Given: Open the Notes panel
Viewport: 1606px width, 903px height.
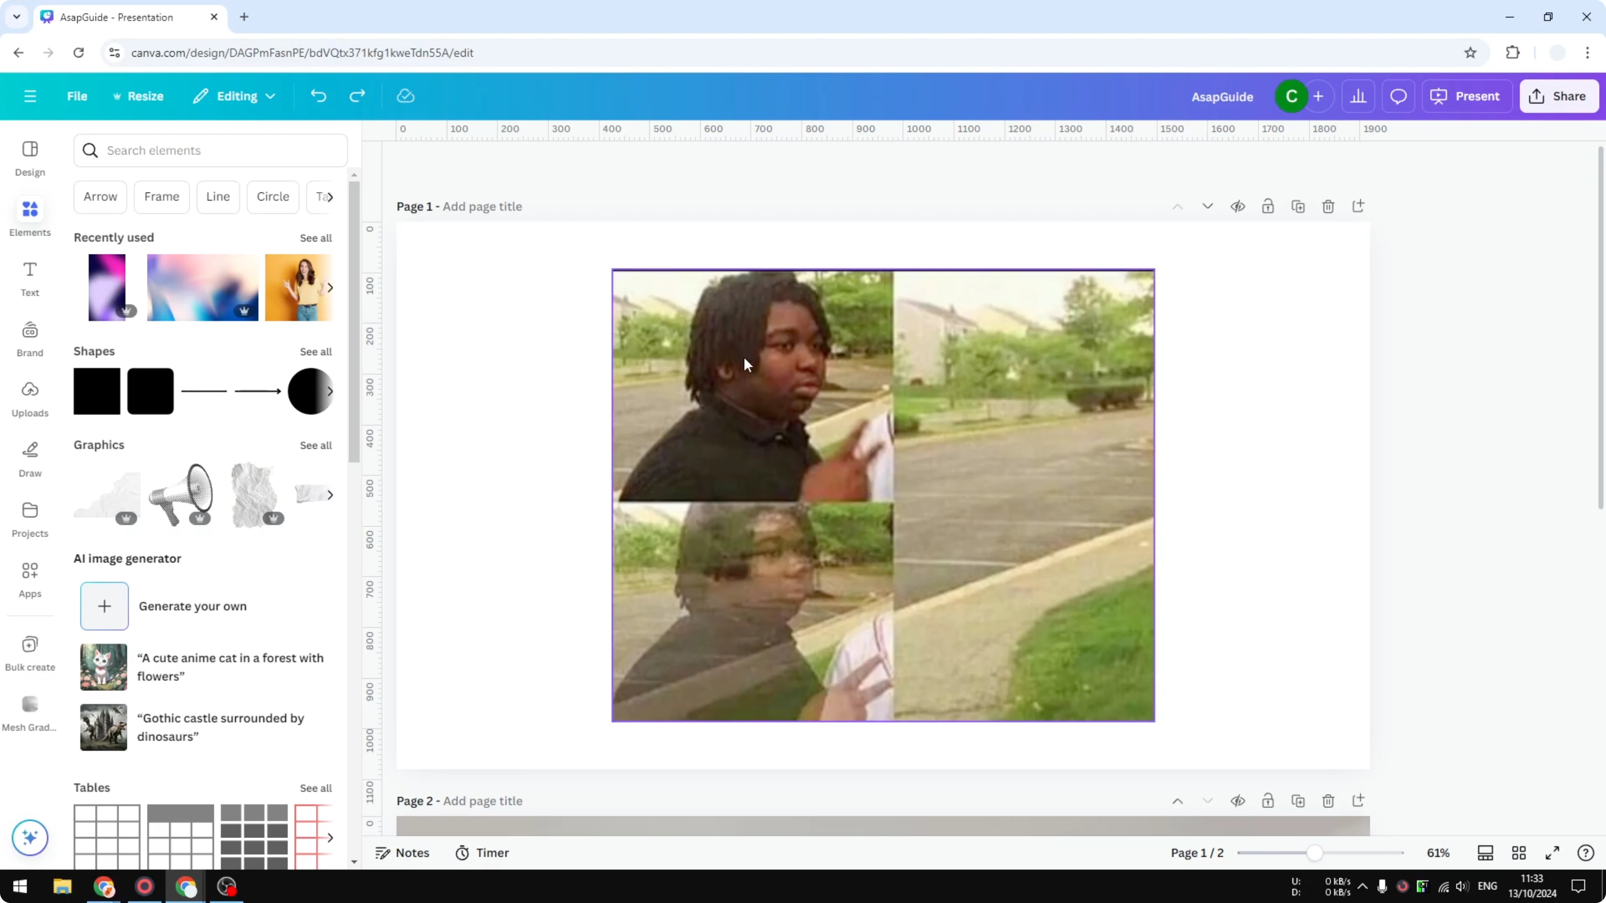Looking at the screenshot, I should pyautogui.click(x=402, y=852).
